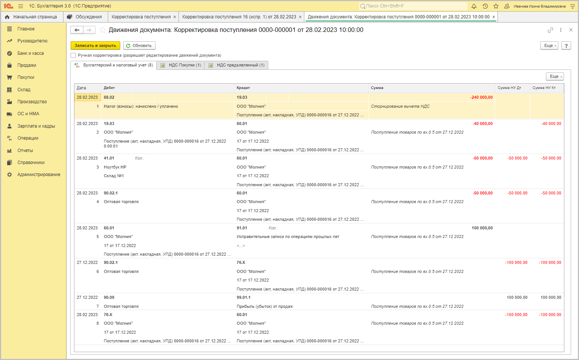This screenshot has height=360, width=579.
Task: Open Зарплата и кадры section
Action: click(x=36, y=126)
